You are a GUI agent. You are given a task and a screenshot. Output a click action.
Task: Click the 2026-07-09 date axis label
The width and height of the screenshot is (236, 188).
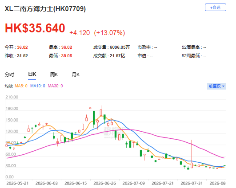point(134,184)
